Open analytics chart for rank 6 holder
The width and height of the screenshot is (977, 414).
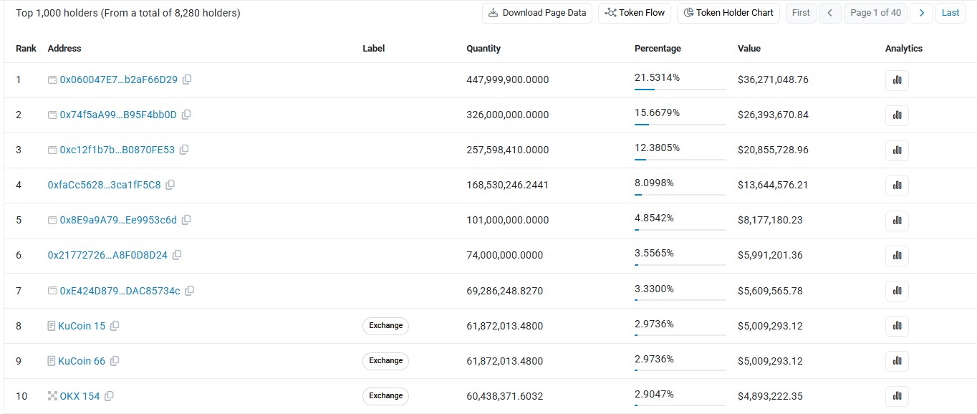897,256
